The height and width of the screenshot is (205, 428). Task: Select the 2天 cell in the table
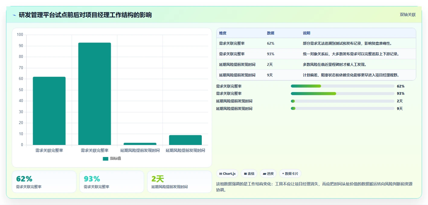[270, 65]
